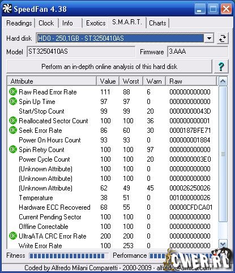Click the refresh hard disk list icon

[x=223, y=38]
